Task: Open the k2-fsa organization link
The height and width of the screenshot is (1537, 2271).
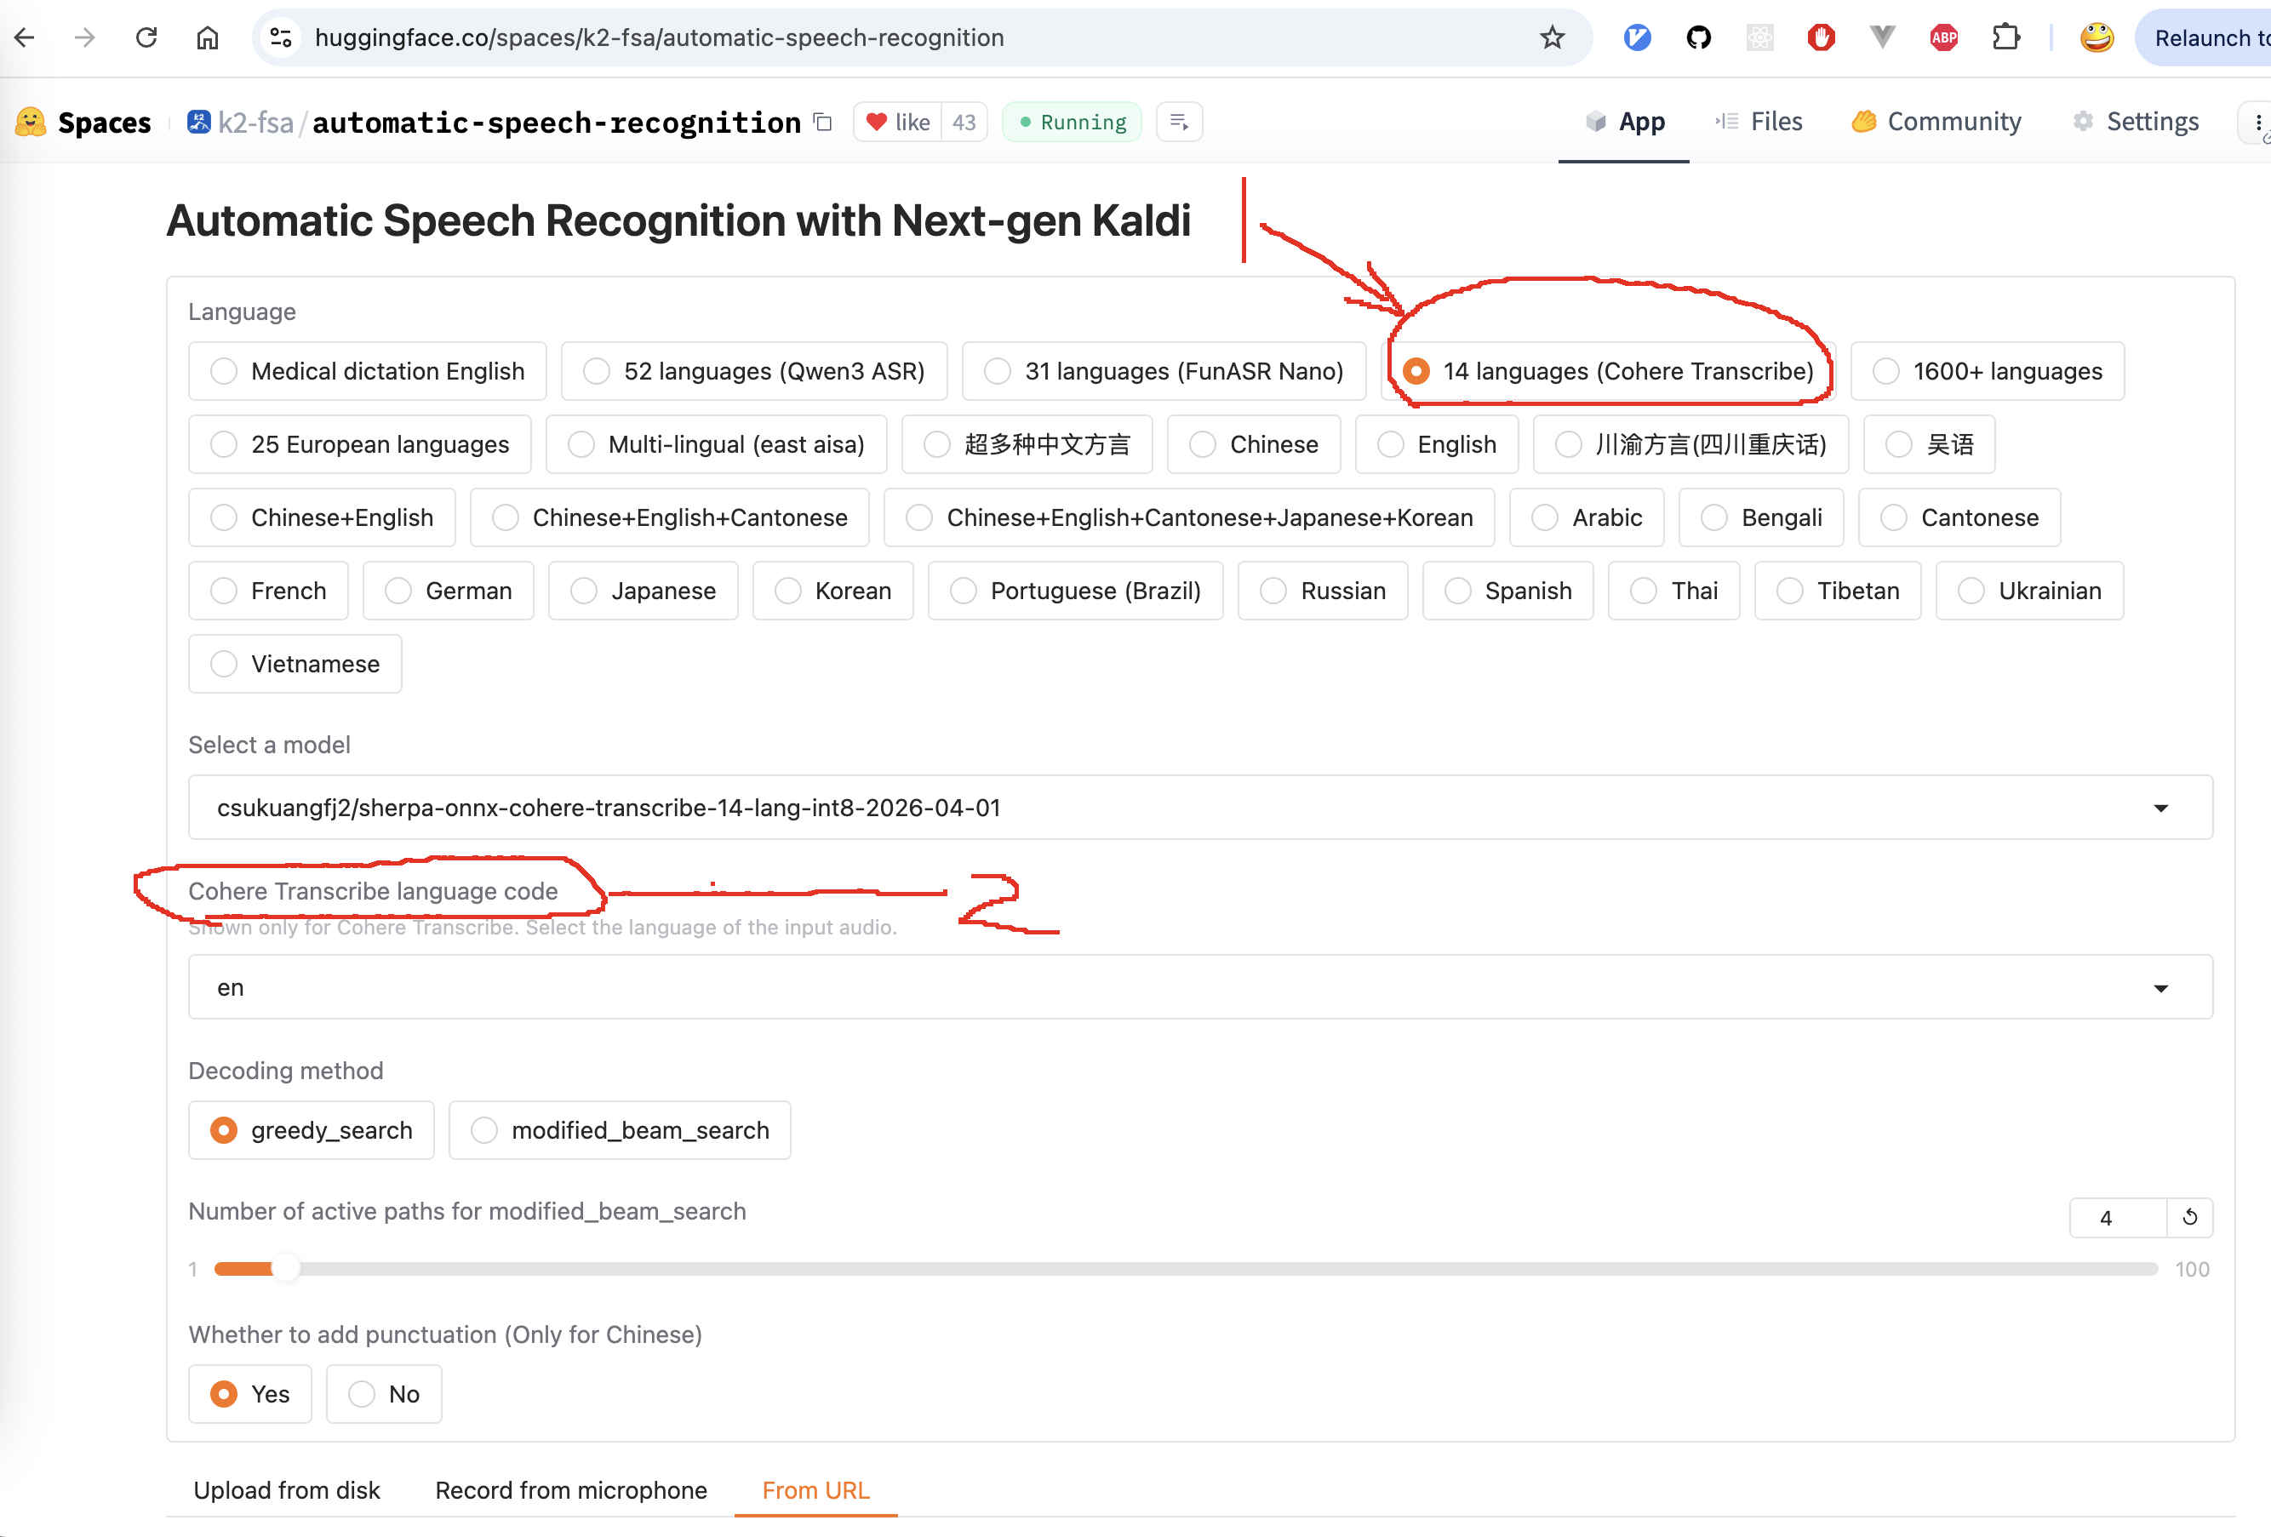Action: [254, 123]
